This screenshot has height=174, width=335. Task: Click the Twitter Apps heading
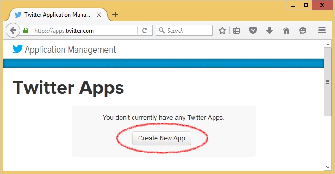tap(69, 88)
